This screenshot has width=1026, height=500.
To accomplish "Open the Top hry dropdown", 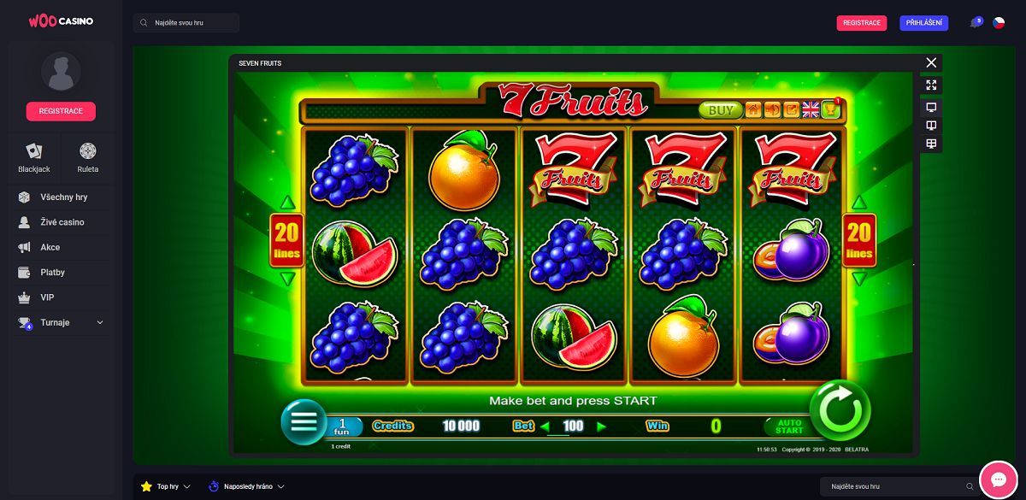I will pyautogui.click(x=165, y=486).
